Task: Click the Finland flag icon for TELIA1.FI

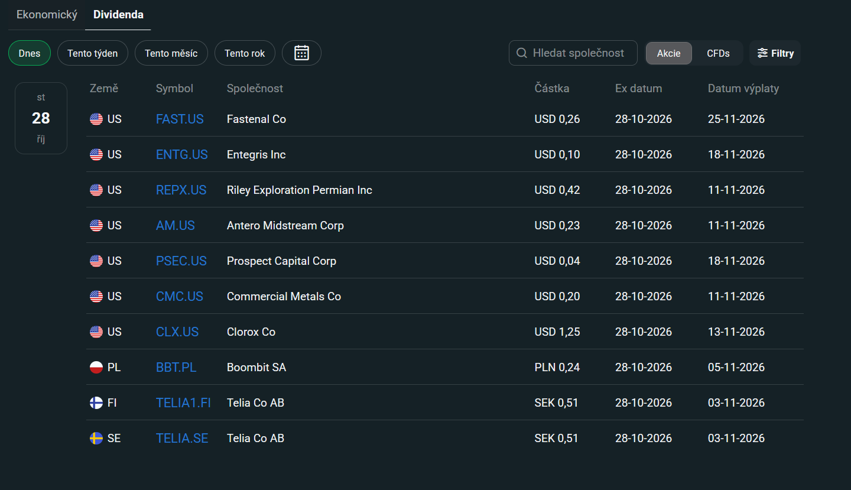Action: 96,403
